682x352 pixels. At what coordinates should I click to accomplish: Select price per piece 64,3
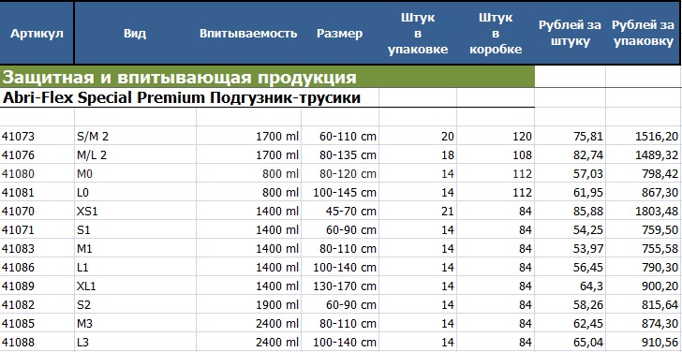[570, 286]
